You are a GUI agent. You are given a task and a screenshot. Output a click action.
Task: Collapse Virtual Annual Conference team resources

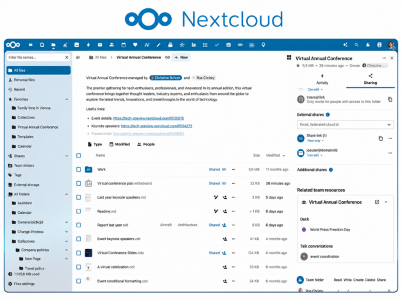(386, 202)
